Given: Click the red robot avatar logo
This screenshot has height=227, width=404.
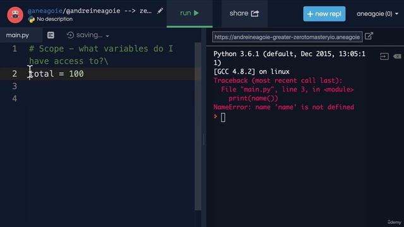Looking at the screenshot, I should (15, 15).
